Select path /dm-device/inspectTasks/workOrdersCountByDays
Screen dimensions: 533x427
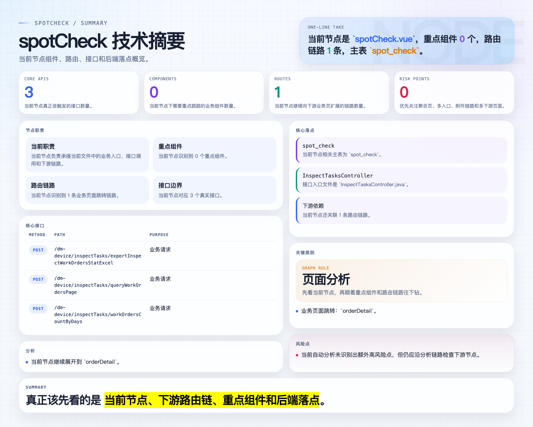pos(98,314)
